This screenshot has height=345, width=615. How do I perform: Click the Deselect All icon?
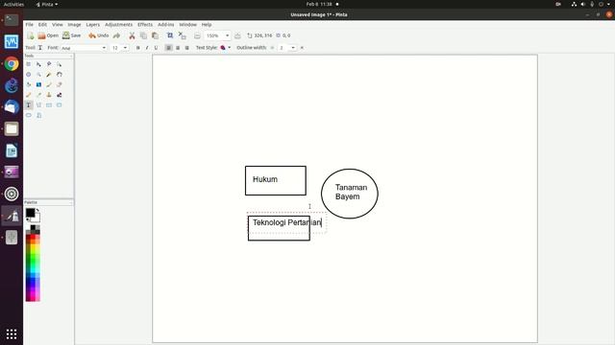(x=182, y=35)
